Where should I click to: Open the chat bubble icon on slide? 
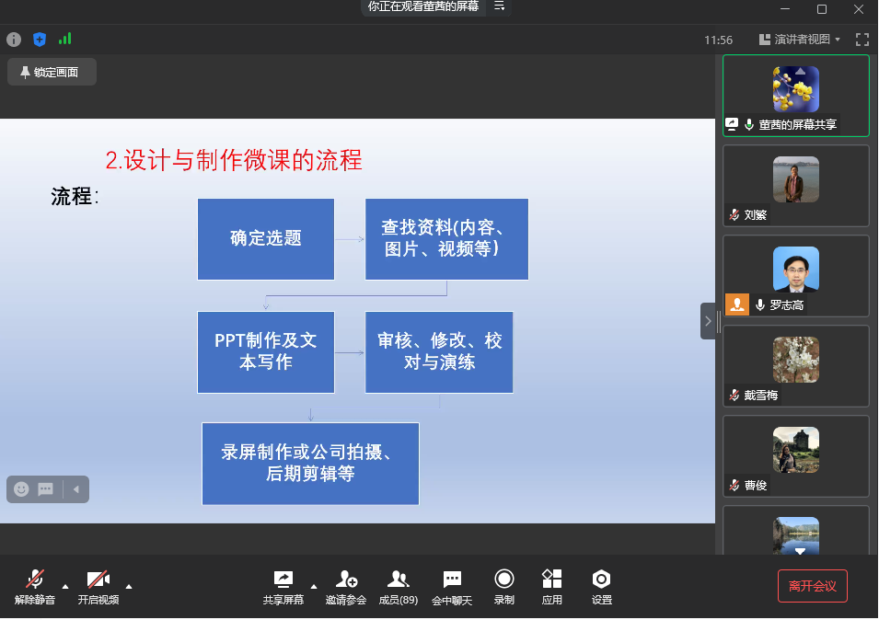pyautogui.click(x=46, y=489)
